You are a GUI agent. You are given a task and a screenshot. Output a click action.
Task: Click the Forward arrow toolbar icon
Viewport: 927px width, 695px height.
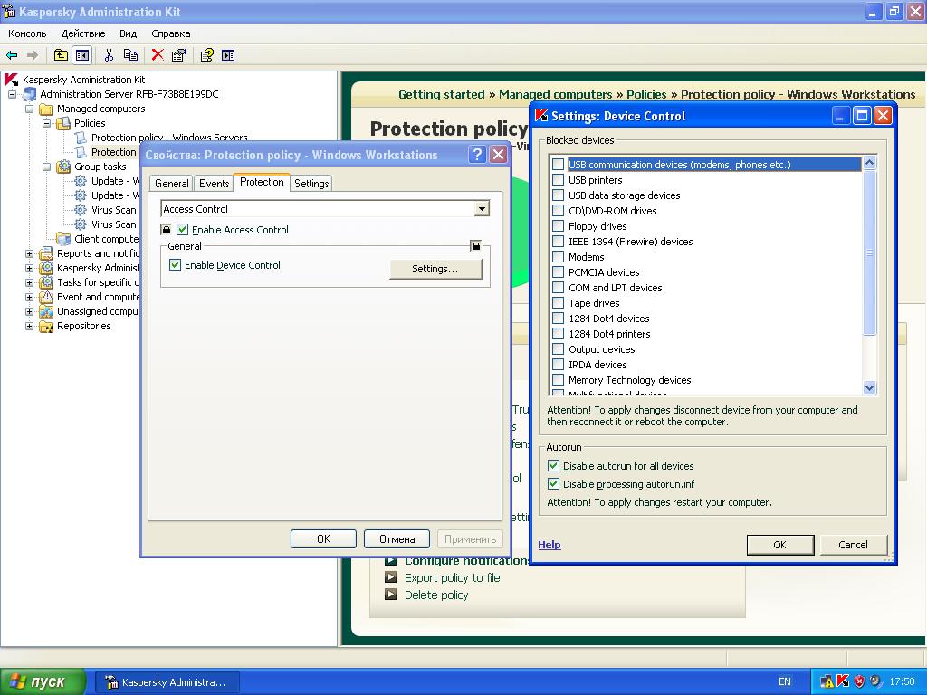pyautogui.click(x=33, y=55)
